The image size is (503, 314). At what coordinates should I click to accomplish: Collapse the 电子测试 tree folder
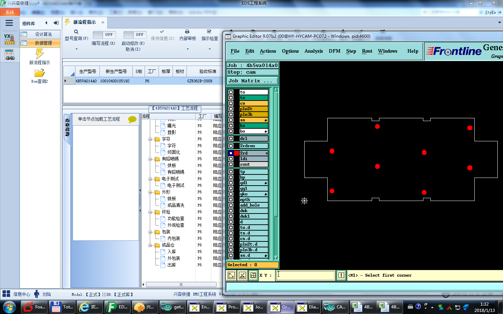pyautogui.click(x=151, y=179)
